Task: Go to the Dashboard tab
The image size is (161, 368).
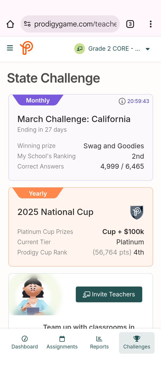Action: tap(25, 343)
